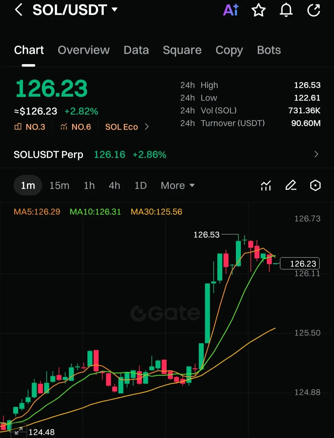Tap the 126.53 high label on chart
The height and width of the screenshot is (438, 334).
coord(206,235)
